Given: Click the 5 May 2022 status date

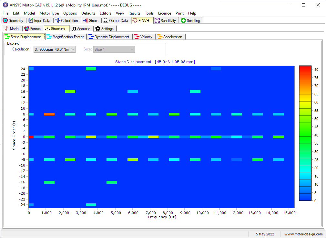Looking at the screenshot, I should [x=265, y=234].
